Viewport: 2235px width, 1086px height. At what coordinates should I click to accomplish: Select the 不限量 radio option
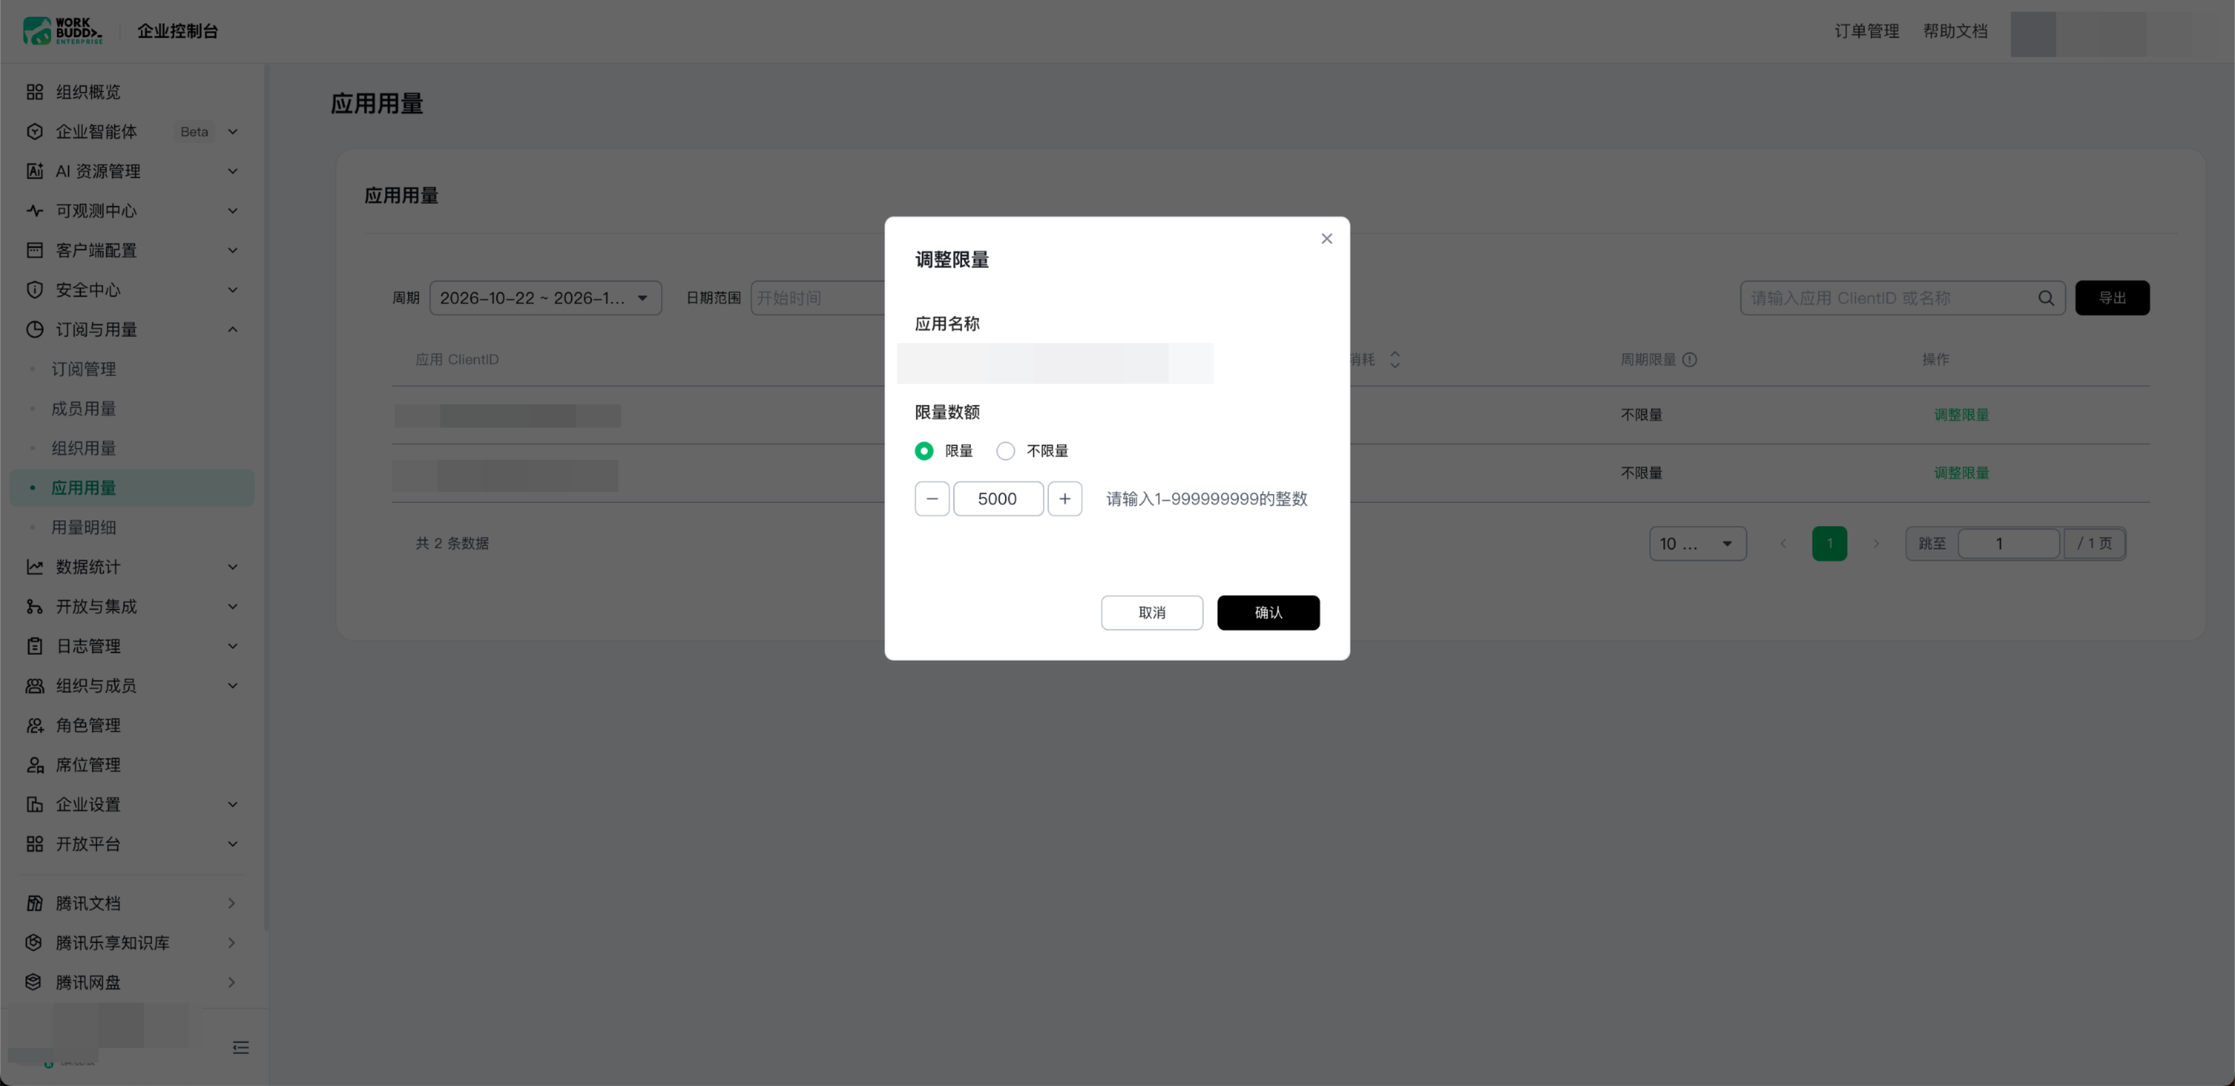click(x=1006, y=451)
